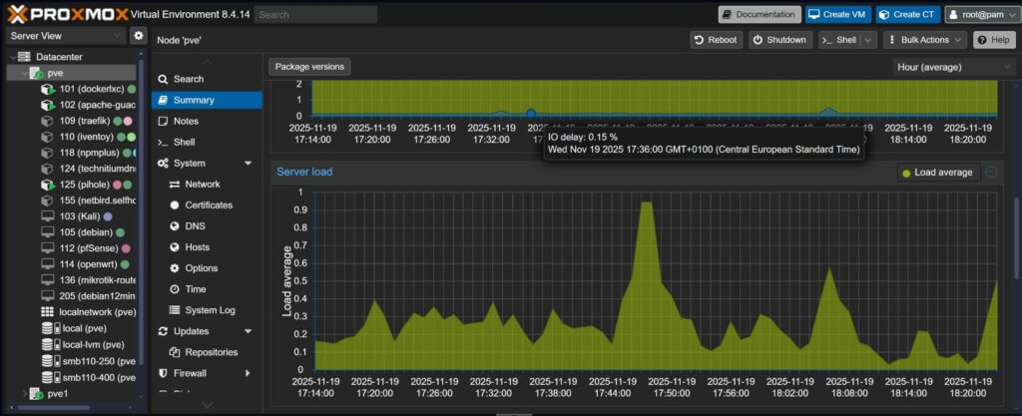The height and width of the screenshot is (416, 1022).
Task: Click the local-lvm (pve) storage icon
Action: 47,344
